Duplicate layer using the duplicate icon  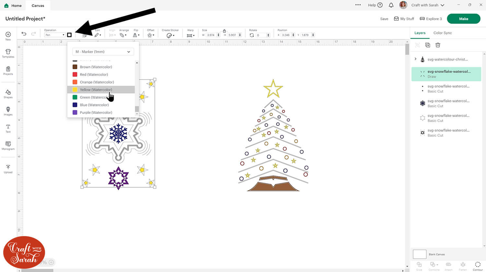428,45
